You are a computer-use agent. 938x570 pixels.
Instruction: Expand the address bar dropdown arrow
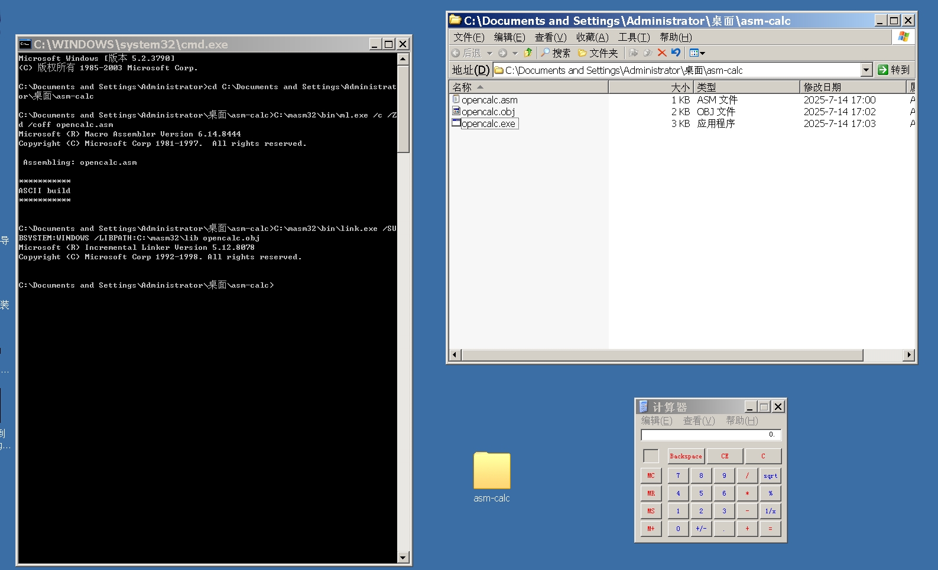pyautogui.click(x=866, y=70)
